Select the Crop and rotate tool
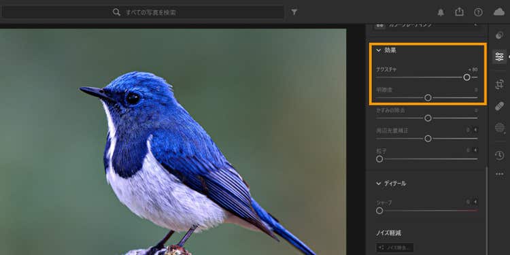510x255 pixels. [499, 84]
